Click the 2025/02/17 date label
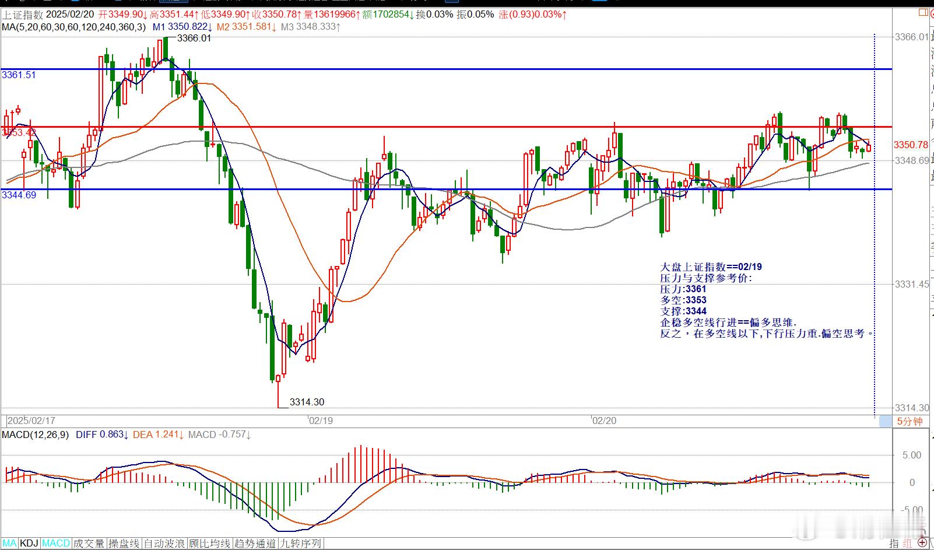Screen dimensions: 934x550 [x=31, y=421]
